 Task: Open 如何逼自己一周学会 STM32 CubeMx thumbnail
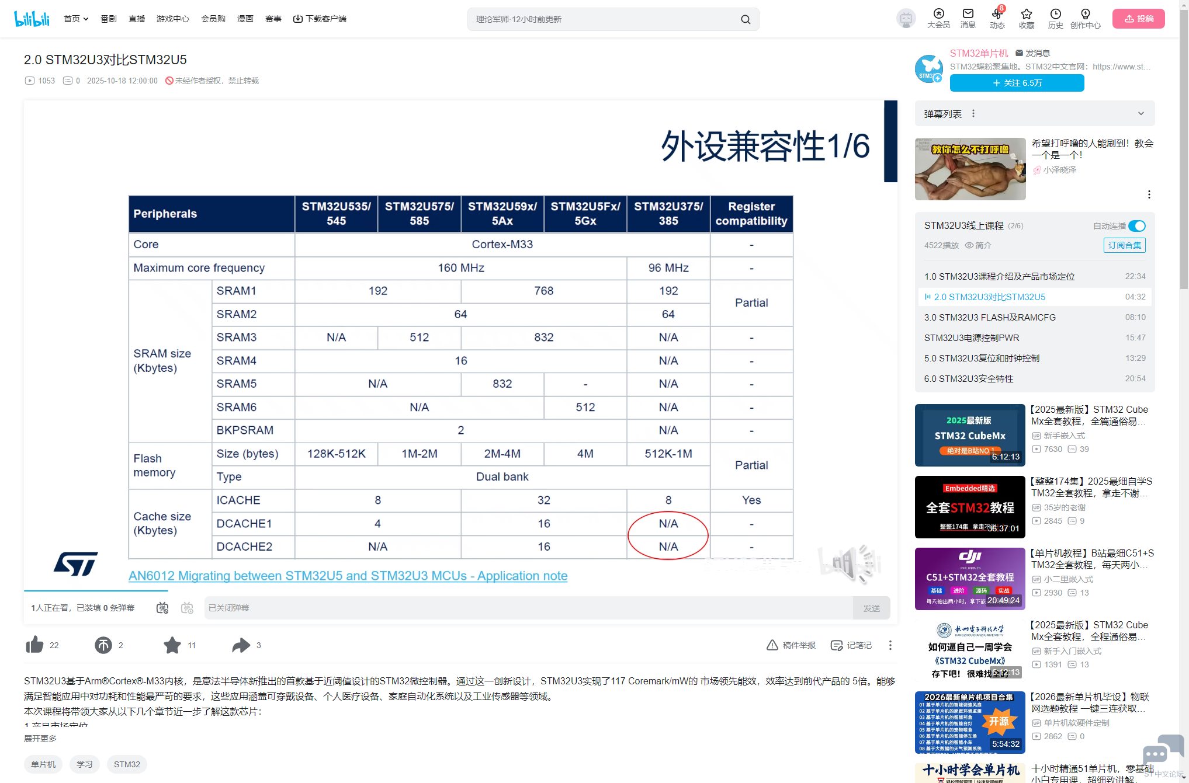click(x=970, y=650)
